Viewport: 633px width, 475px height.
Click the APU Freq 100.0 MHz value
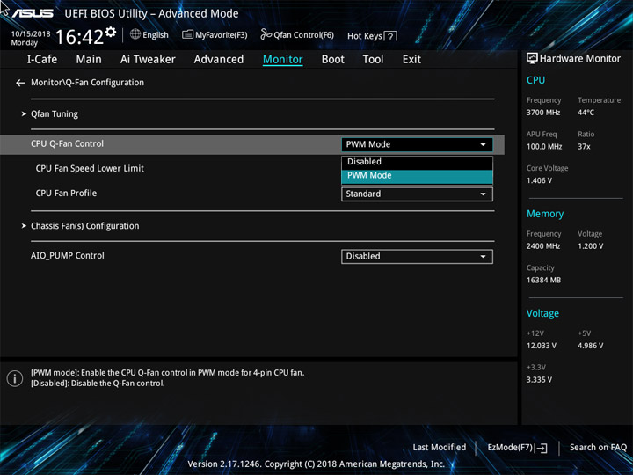tap(544, 147)
